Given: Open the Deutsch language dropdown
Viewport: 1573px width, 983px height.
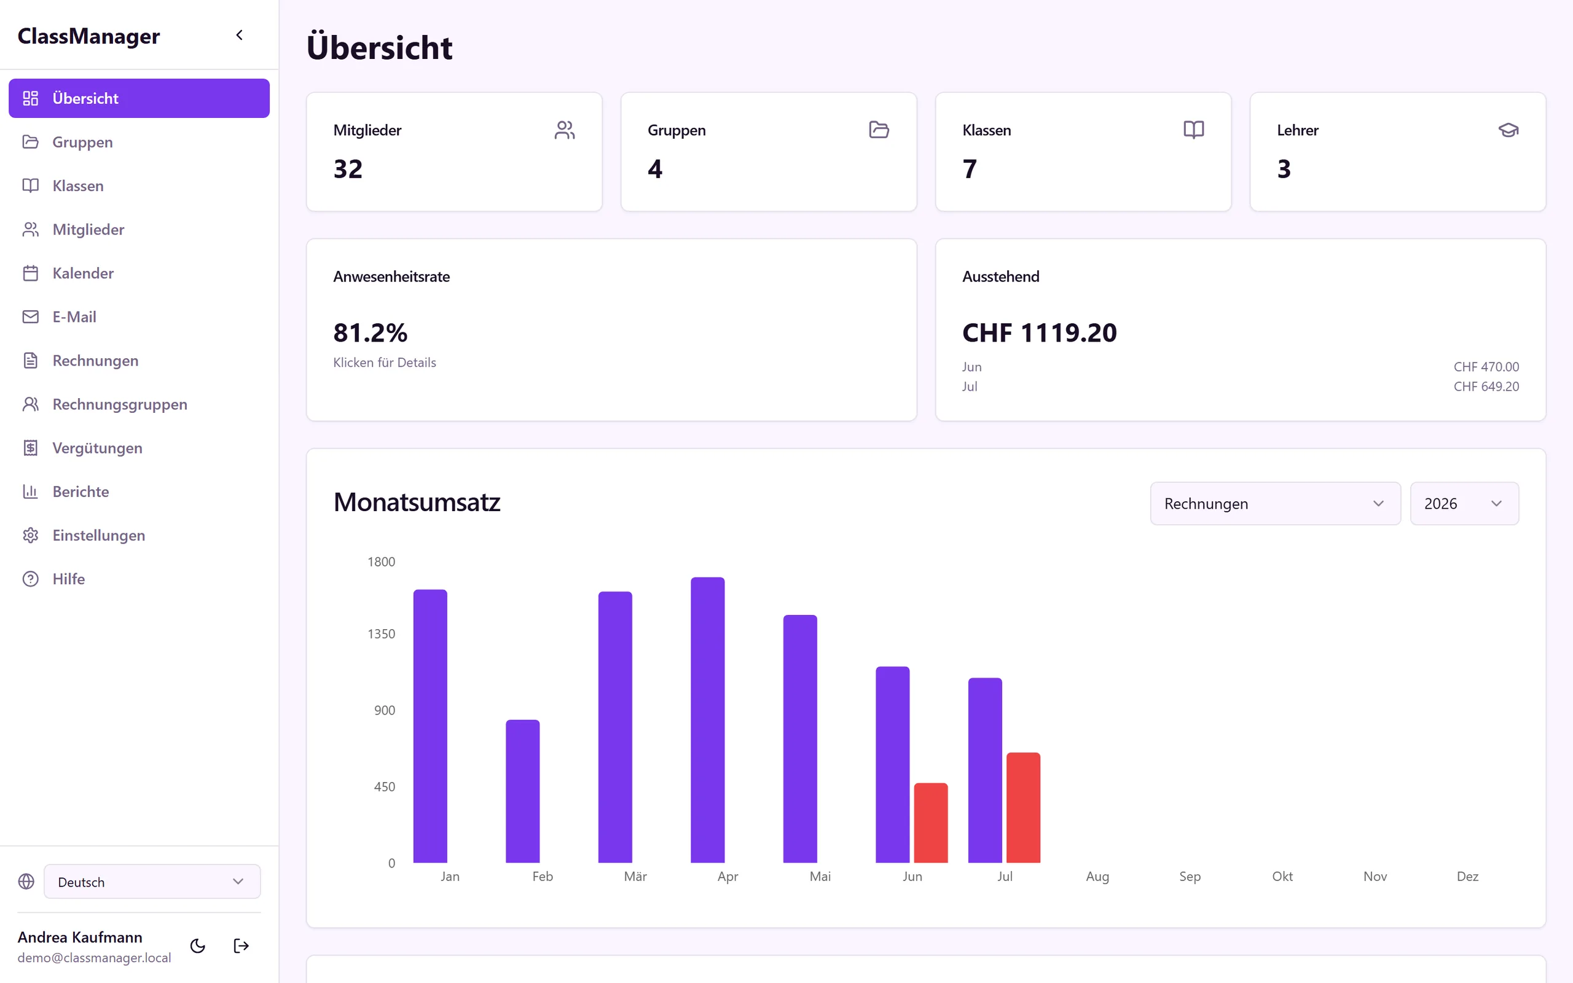Looking at the screenshot, I should tap(152, 882).
